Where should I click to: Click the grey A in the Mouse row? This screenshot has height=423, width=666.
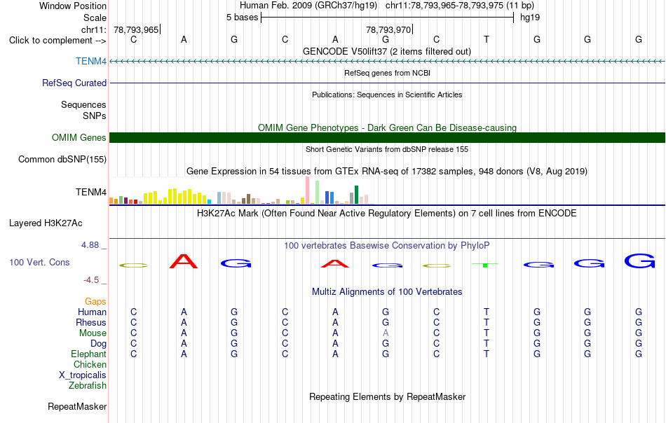coord(386,333)
